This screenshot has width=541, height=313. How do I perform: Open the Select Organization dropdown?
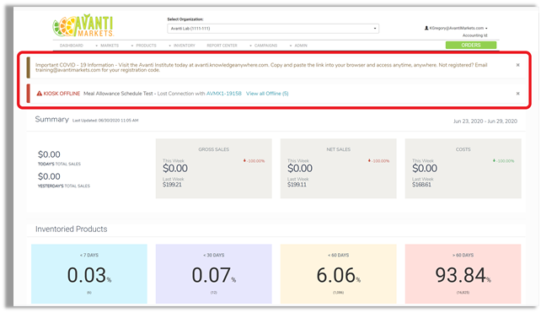click(273, 29)
